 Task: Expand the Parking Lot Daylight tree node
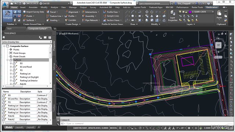[11, 77]
